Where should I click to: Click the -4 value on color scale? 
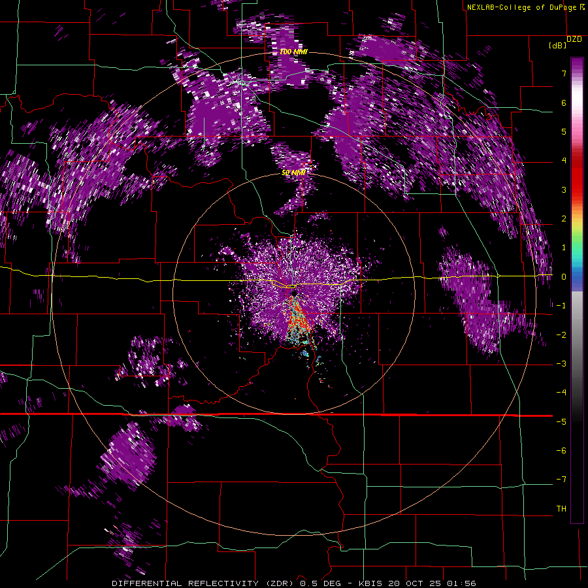561,392
